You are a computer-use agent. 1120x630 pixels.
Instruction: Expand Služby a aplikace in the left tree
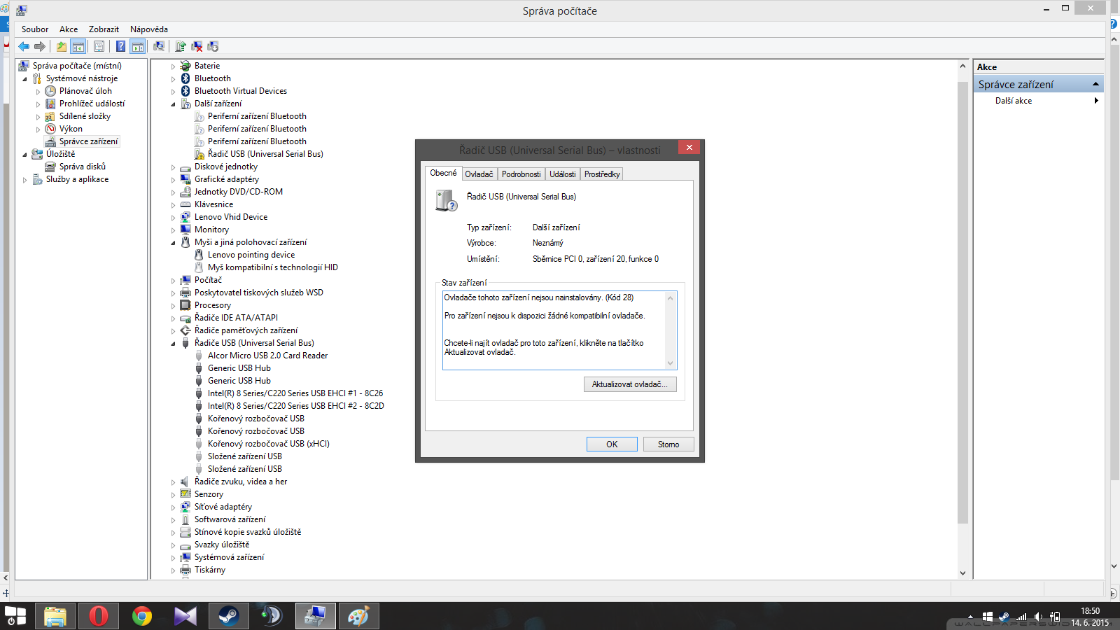tap(25, 180)
